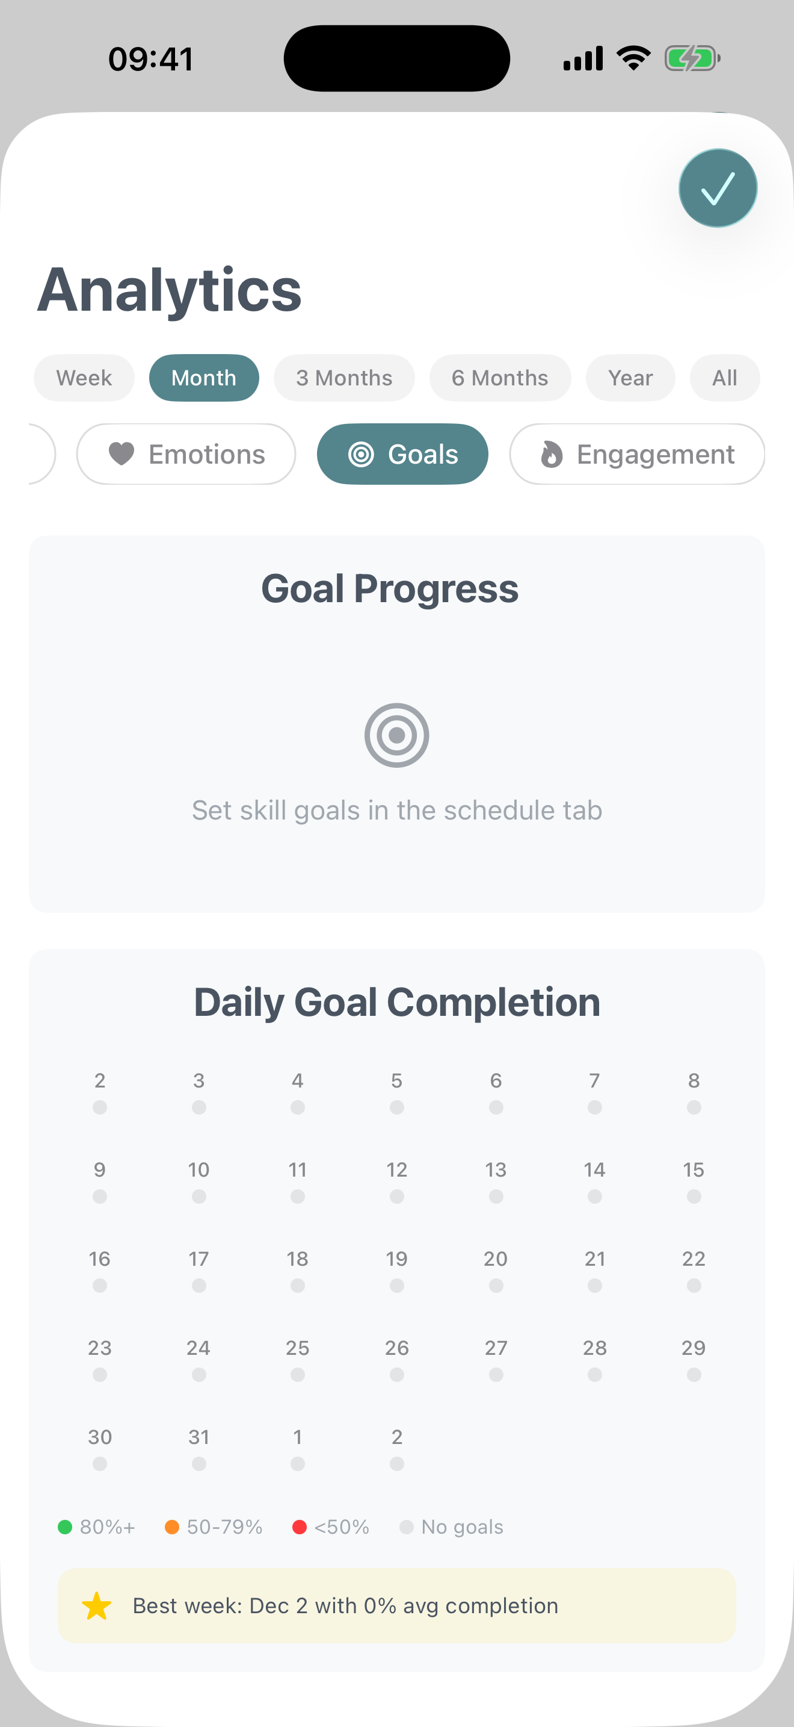Toggle the Emotions category filter
The image size is (794, 1727).
click(187, 454)
